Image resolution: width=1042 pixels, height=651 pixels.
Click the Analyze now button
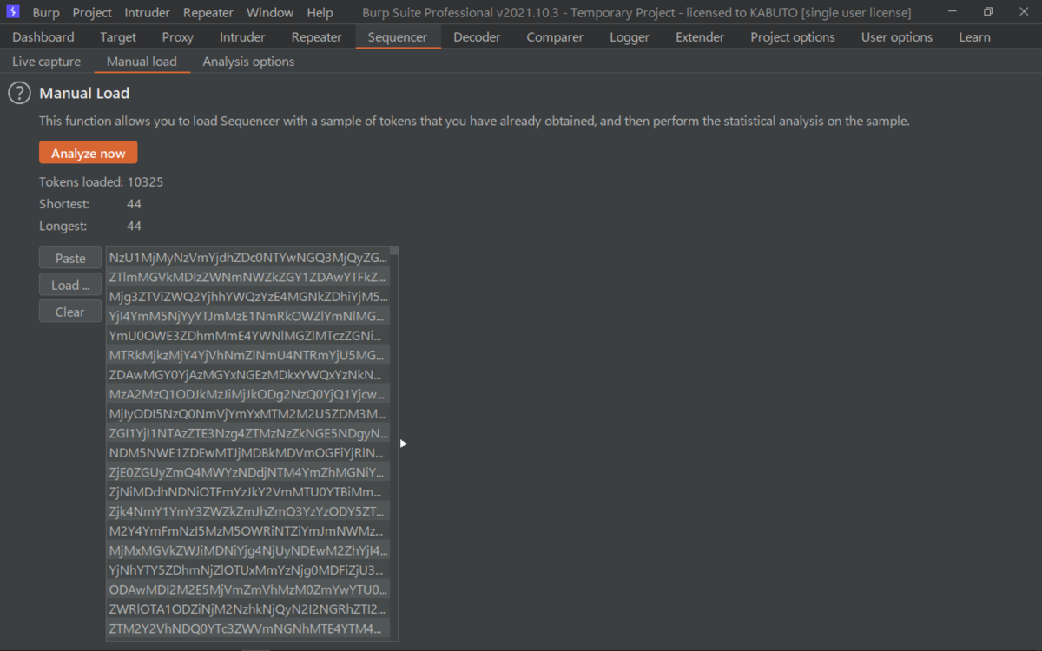pos(89,153)
